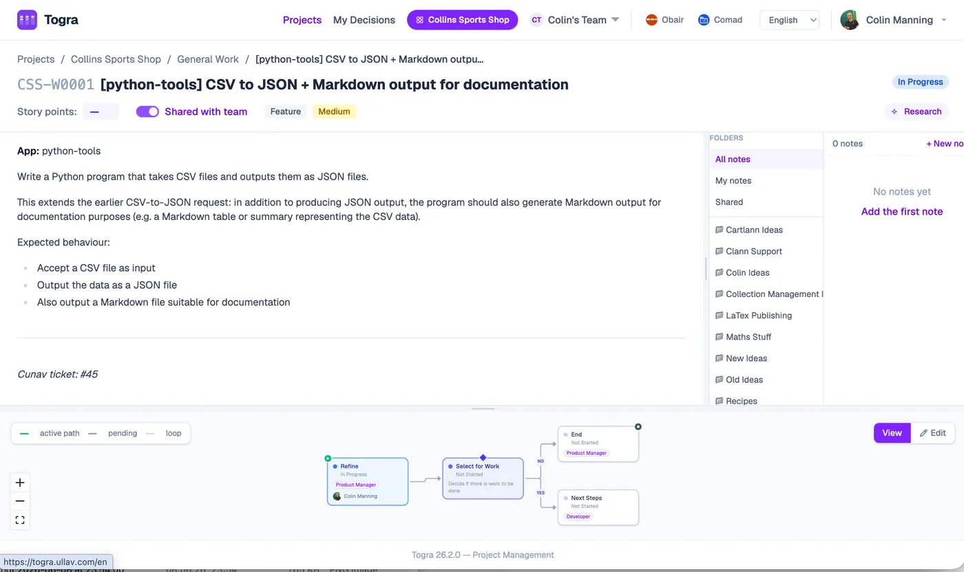964x572 pixels.
Task: Open the In Progress status badge
Action: point(920,82)
